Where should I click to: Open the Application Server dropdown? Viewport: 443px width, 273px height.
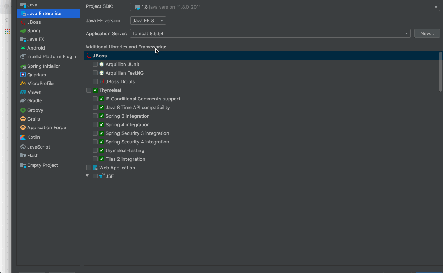[x=270, y=34]
